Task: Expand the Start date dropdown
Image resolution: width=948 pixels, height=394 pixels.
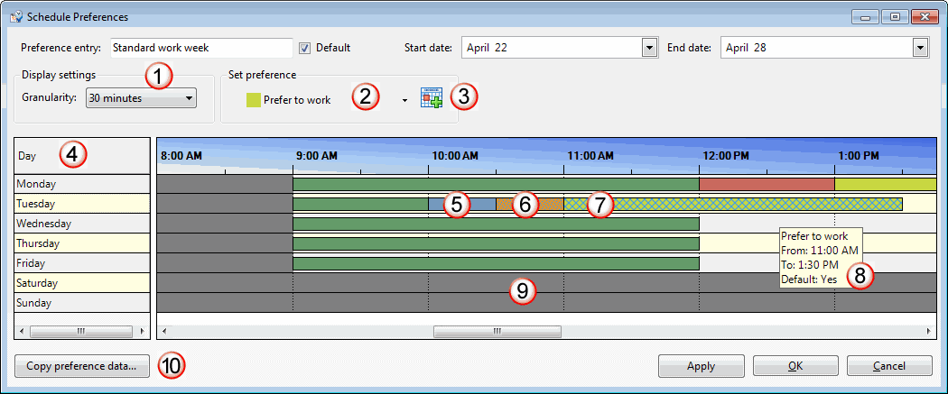Action: tap(648, 48)
